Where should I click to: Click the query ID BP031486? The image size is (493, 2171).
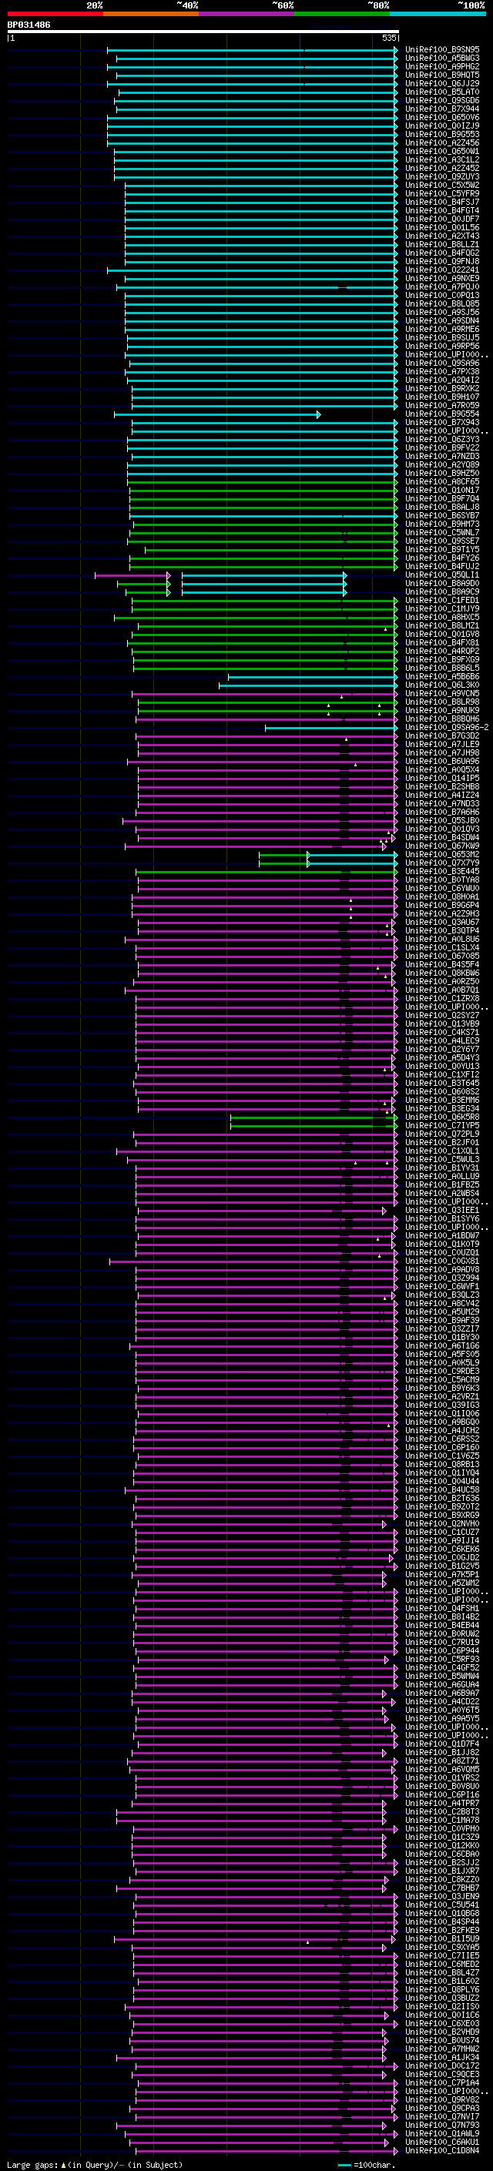pyautogui.click(x=29, y=25)
